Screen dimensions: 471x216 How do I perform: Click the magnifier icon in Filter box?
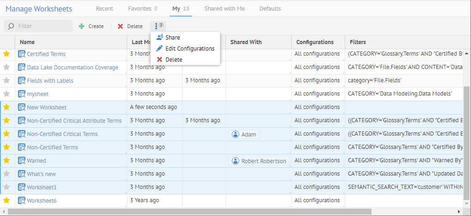click(11, 26)
